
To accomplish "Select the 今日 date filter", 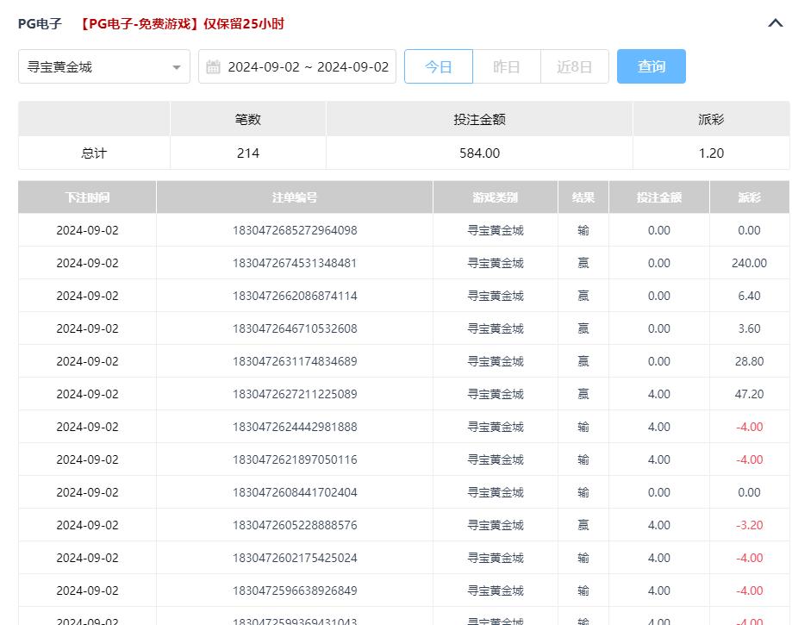I will click(438, 66).
